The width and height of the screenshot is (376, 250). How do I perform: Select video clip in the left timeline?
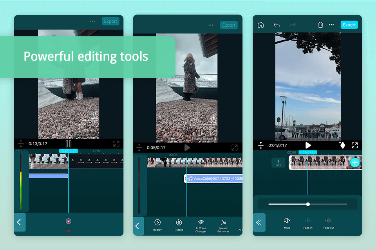coord(49,161)
